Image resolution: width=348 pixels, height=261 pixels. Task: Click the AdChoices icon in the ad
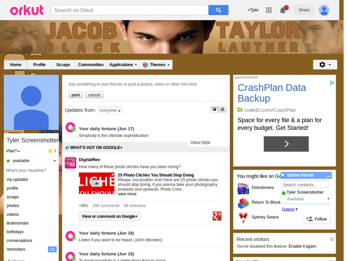click(332, 83)
